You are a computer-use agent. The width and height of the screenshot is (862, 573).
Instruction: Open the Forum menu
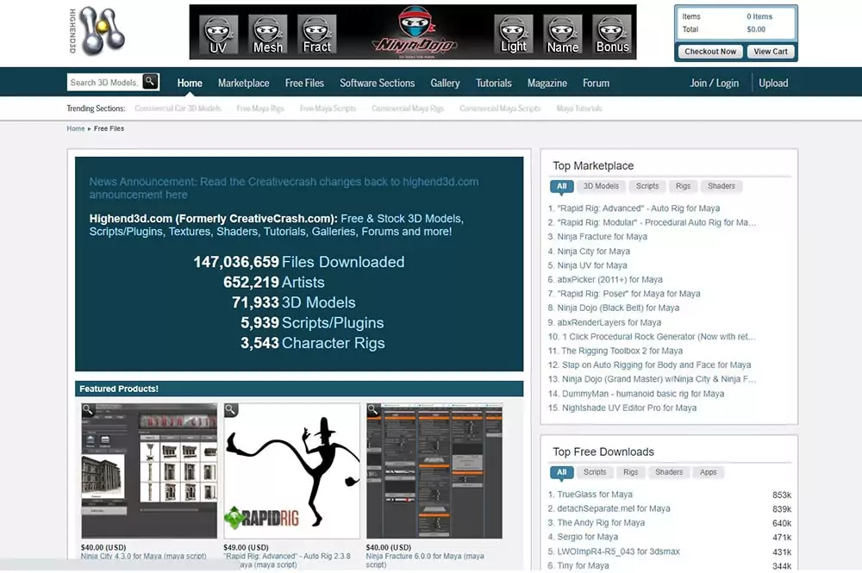[596, 83]
